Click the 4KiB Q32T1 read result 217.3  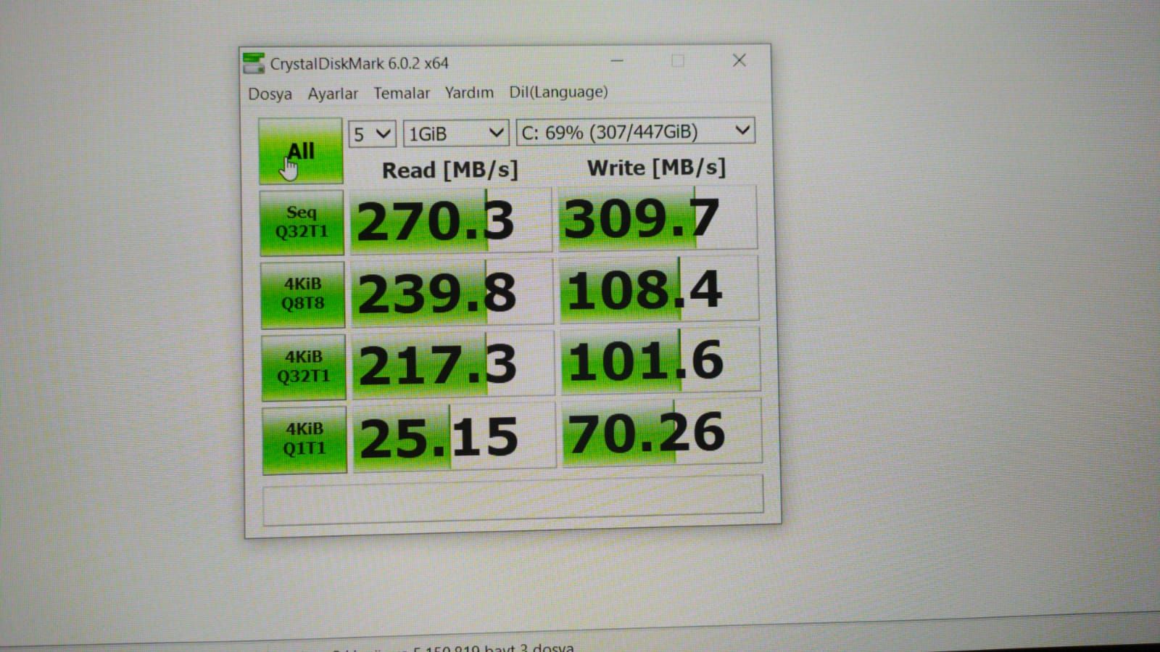tap(453, 365)
